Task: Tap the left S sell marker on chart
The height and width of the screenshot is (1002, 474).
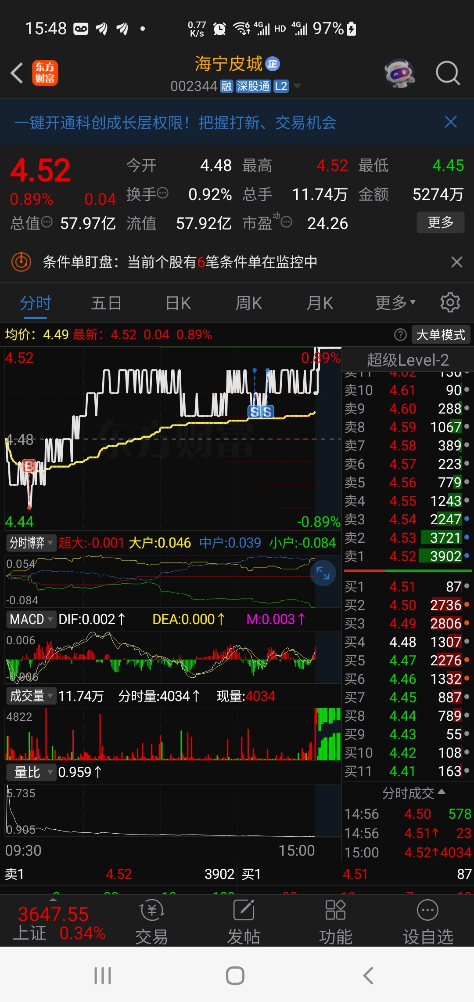Action: click(255, 412)
